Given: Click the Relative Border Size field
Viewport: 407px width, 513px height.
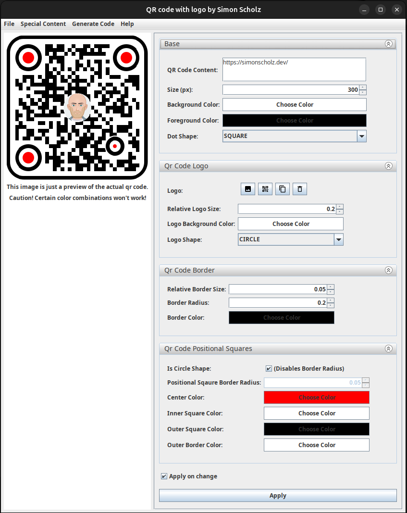Looking at the screenshot, I should click(278, 289).
